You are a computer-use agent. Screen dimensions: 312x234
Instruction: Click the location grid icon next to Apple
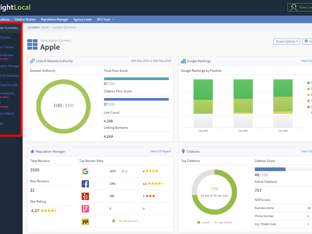(x=32, y=44)
